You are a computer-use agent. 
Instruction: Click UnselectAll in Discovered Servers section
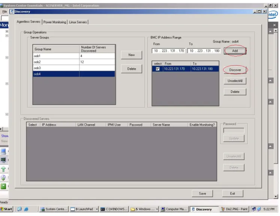click(234, 156)
